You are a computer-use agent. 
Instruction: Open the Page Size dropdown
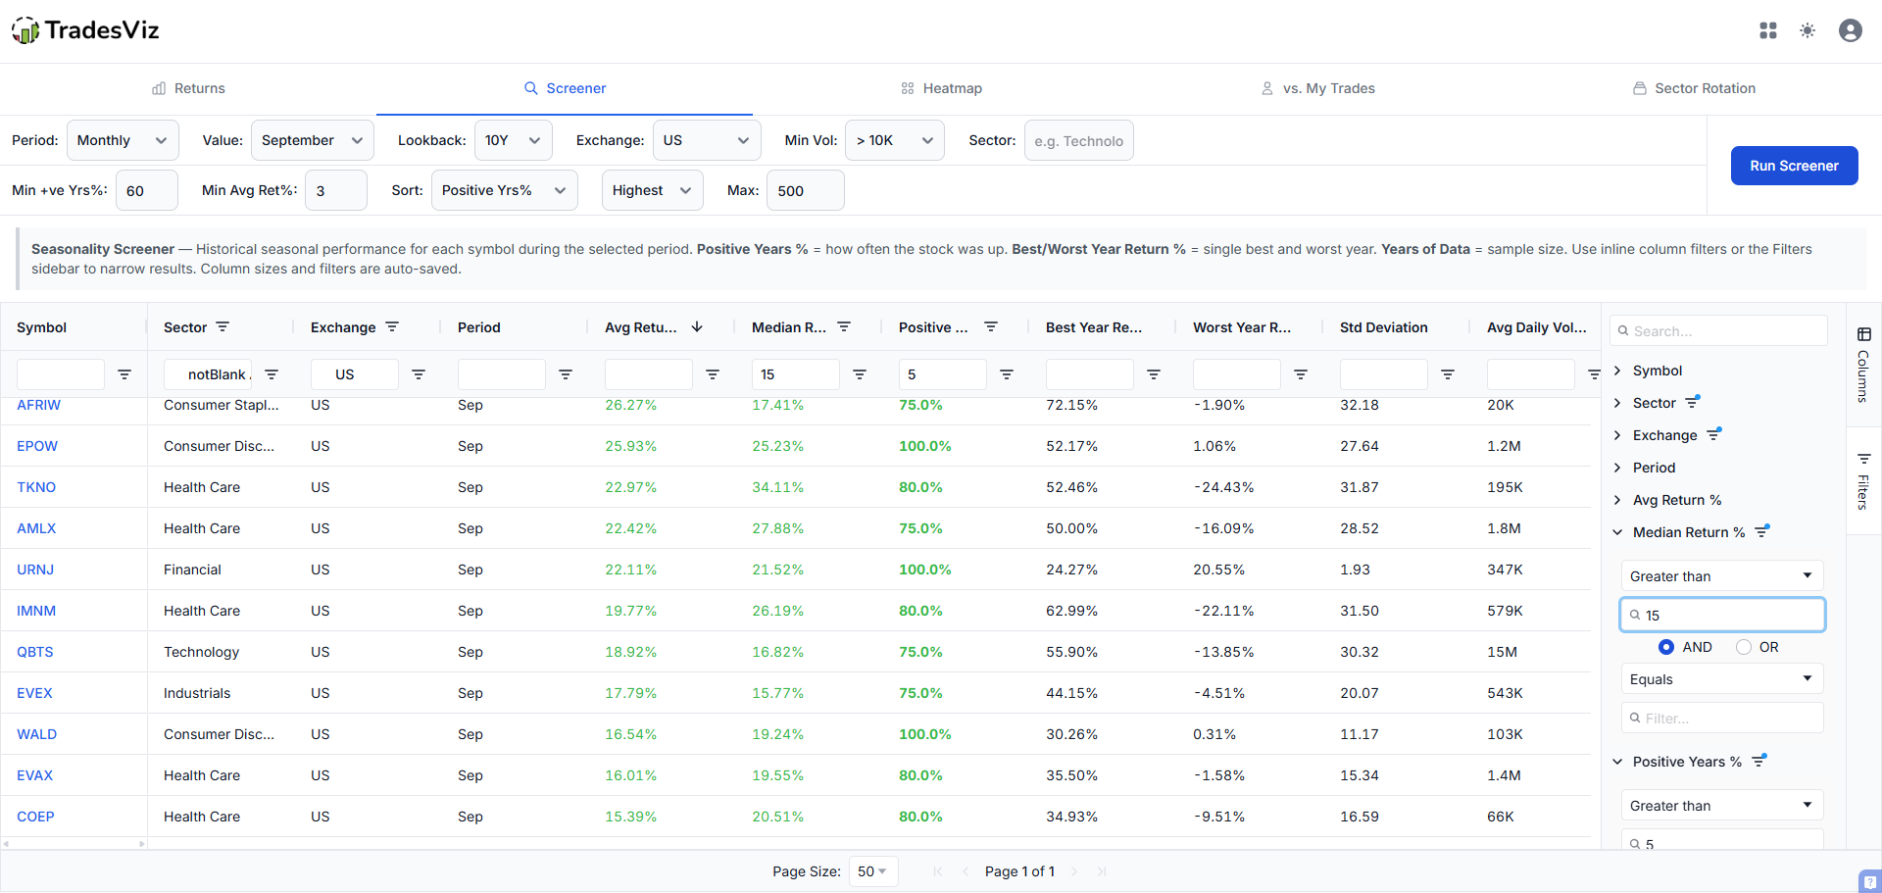tap(872, 871)
